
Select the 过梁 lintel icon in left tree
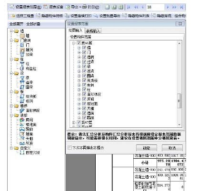point(22,55)
